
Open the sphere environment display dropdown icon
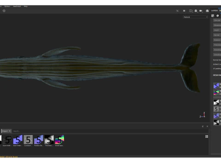click(x=196, y=11)
